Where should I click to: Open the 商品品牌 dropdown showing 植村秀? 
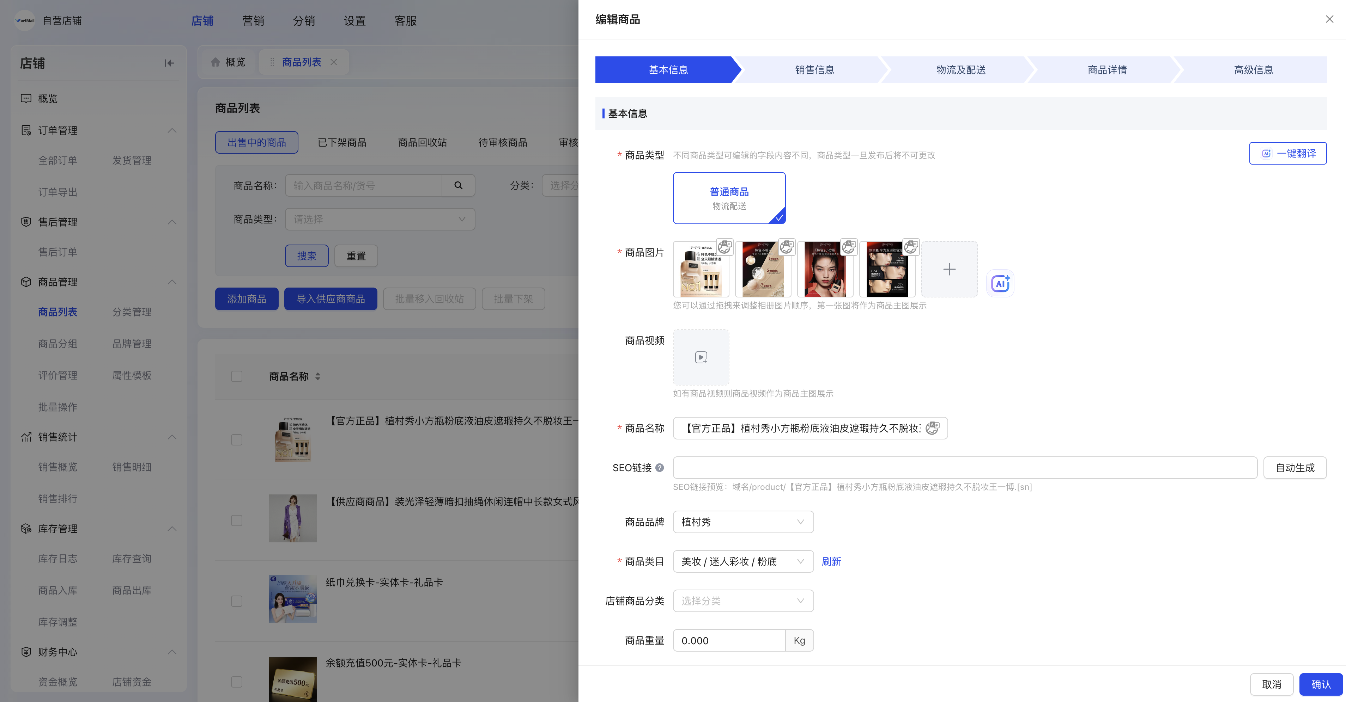(743, 522)
